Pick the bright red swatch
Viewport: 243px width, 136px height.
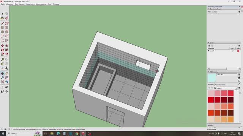click(x=211, y=100)
